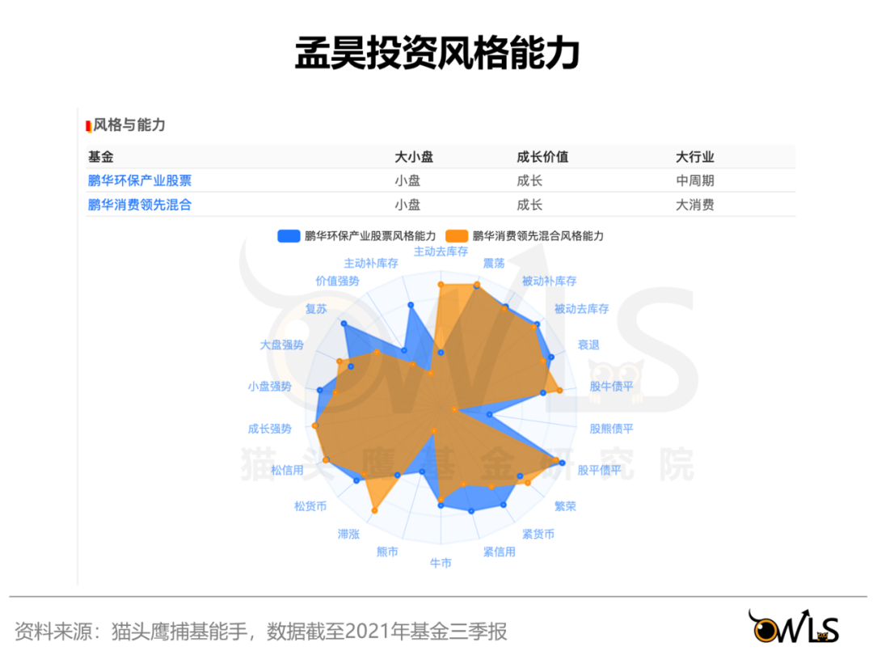
Task: Click 小盘 in the 鹏华环保产业股票 row
Action: [407, 180]
